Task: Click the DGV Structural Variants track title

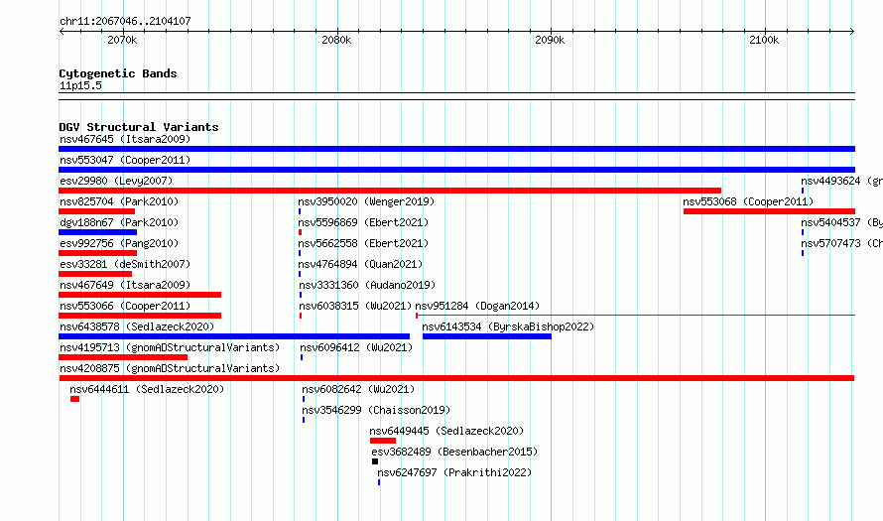Action: click(139, 127)
